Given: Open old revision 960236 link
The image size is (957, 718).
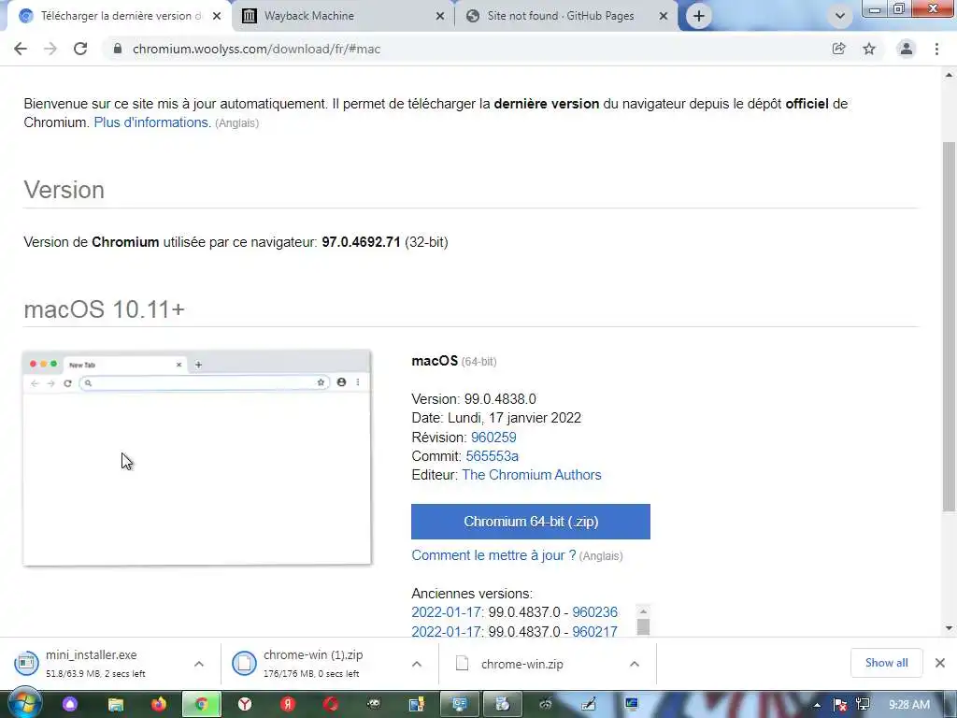Looking at the screenshot, I should [594, 611].
